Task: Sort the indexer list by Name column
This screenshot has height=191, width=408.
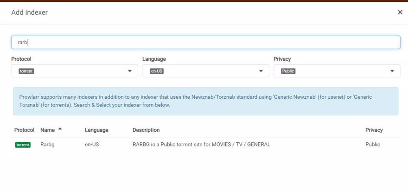Action: point(47,130)
